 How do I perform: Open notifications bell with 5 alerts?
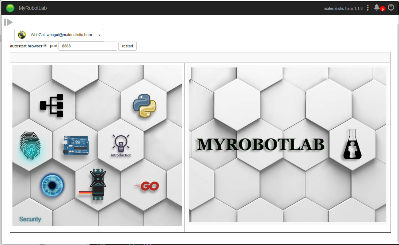tap(377, 8)
